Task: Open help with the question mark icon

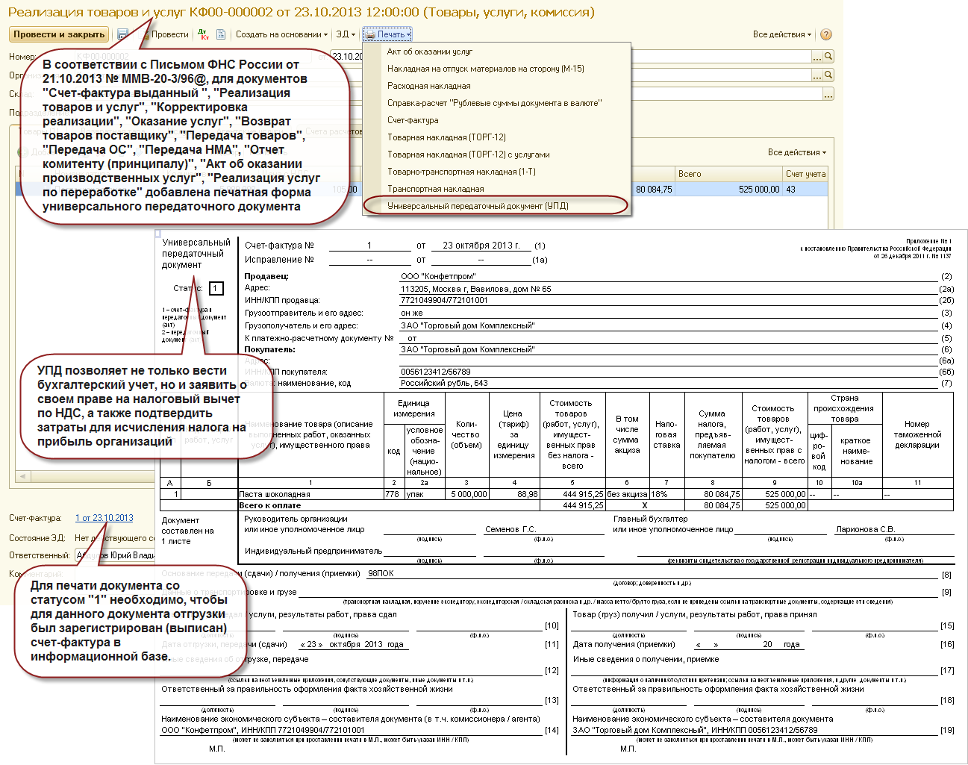Action: pos(825,34)
